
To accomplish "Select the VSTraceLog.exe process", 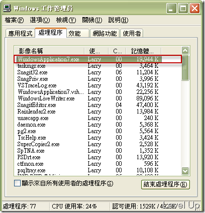I will tap(37, 85).
